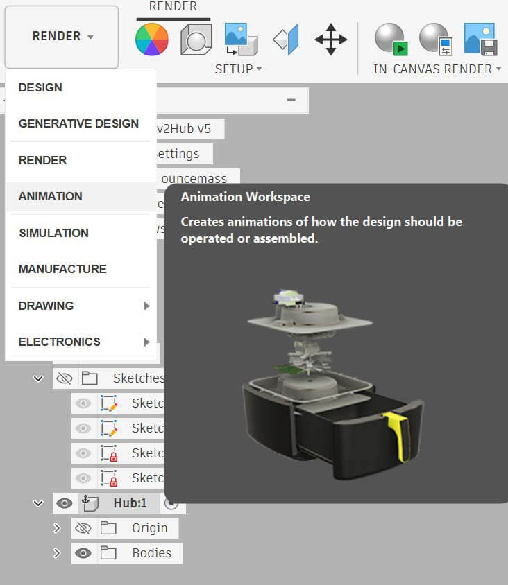
Task: Select the Hub:1 component label
Action: click(x=130, y=503)
